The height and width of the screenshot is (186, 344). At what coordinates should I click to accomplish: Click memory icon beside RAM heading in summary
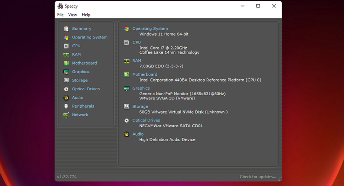pos(127,61)
